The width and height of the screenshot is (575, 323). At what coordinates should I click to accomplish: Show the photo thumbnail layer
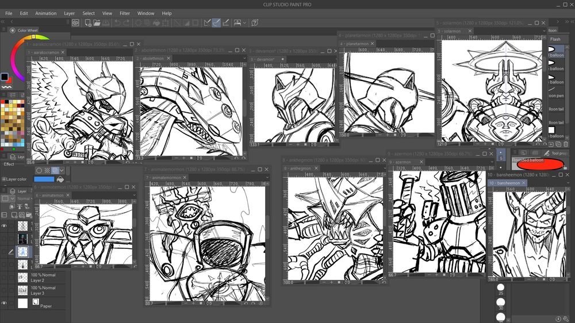point(4,239)
